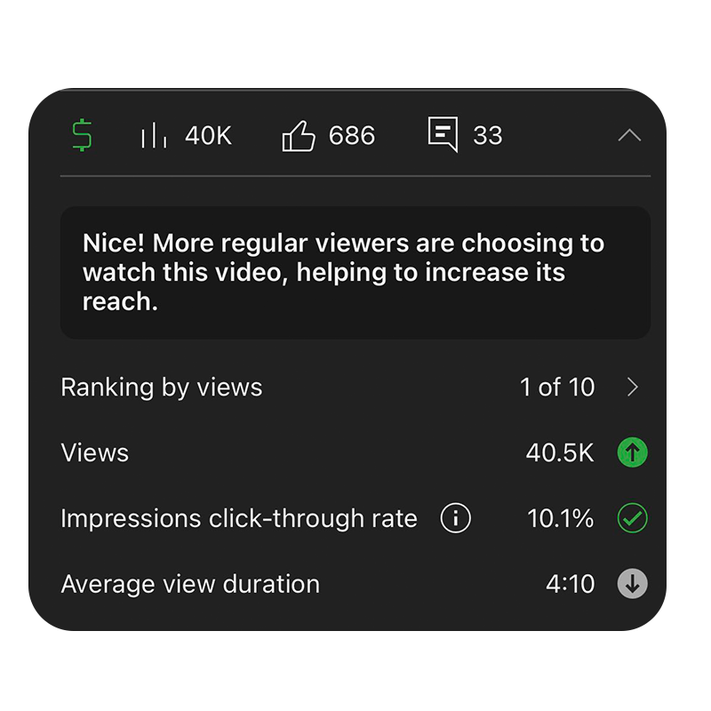
Task: Click the 40K views count
Action: 208,135
